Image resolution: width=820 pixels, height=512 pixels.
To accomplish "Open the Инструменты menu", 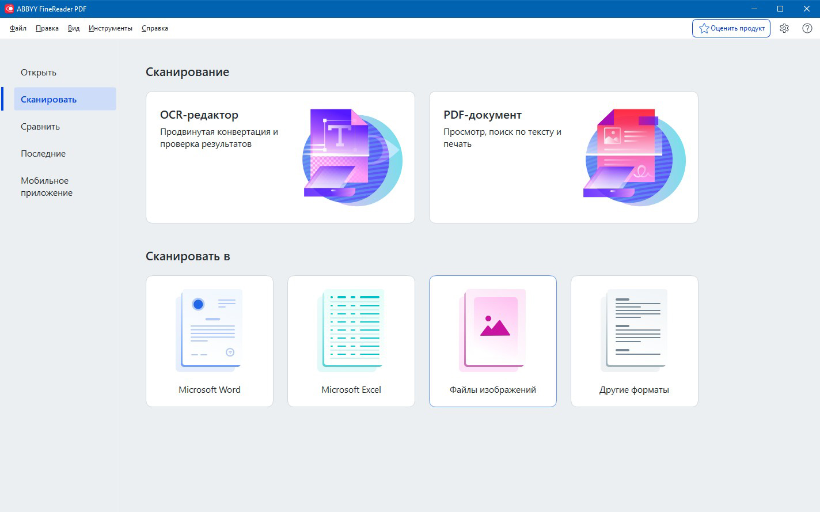I will [111, 28].
